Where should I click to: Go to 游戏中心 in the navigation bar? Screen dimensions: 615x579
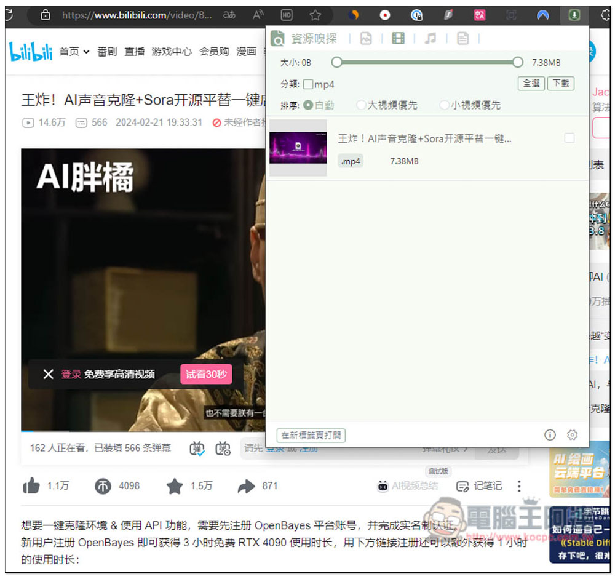pos(172,52)
